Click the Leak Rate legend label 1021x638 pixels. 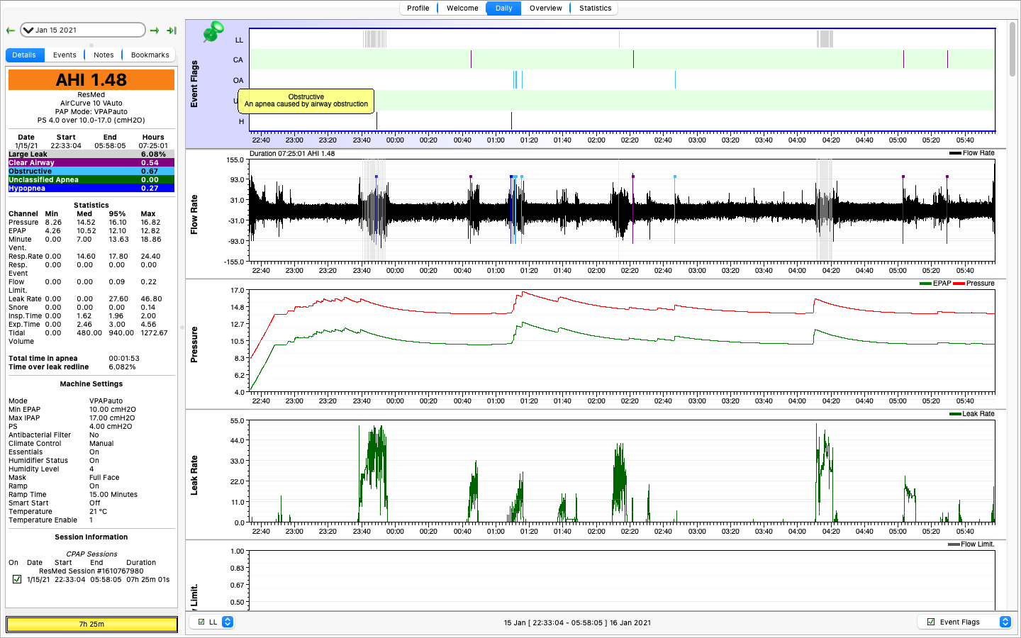(x=978, y=414)
